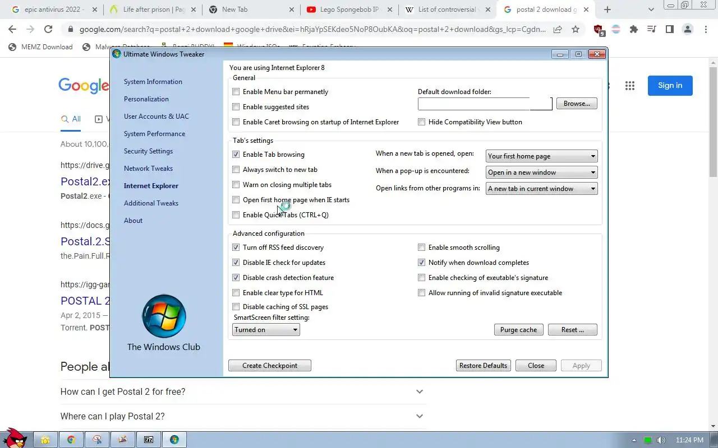Check Disable caching of SSL pages
Viewport: 718px width, 448px height.
[236, 307]
